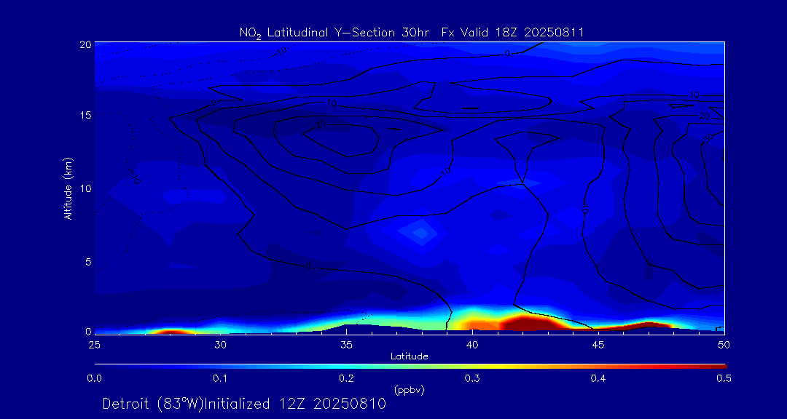The image size is (787, 419).
Task: Click the altitude axis tick label 5
Action: 88,261
